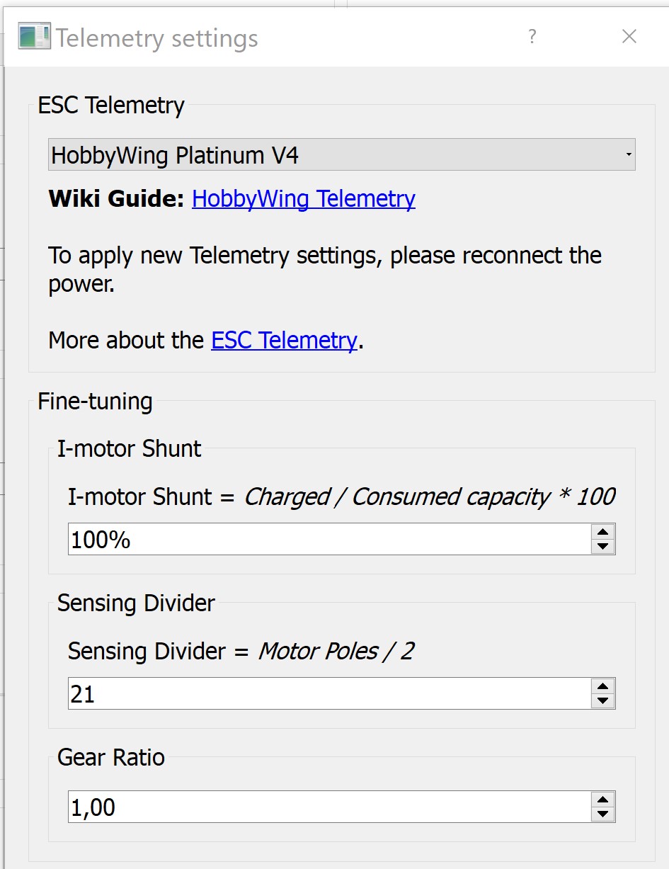Click the Telemetry settings title bar text
669x869 pixels.
click(157, 38)
